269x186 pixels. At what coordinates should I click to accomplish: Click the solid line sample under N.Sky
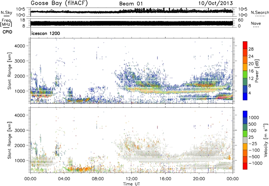6,16
